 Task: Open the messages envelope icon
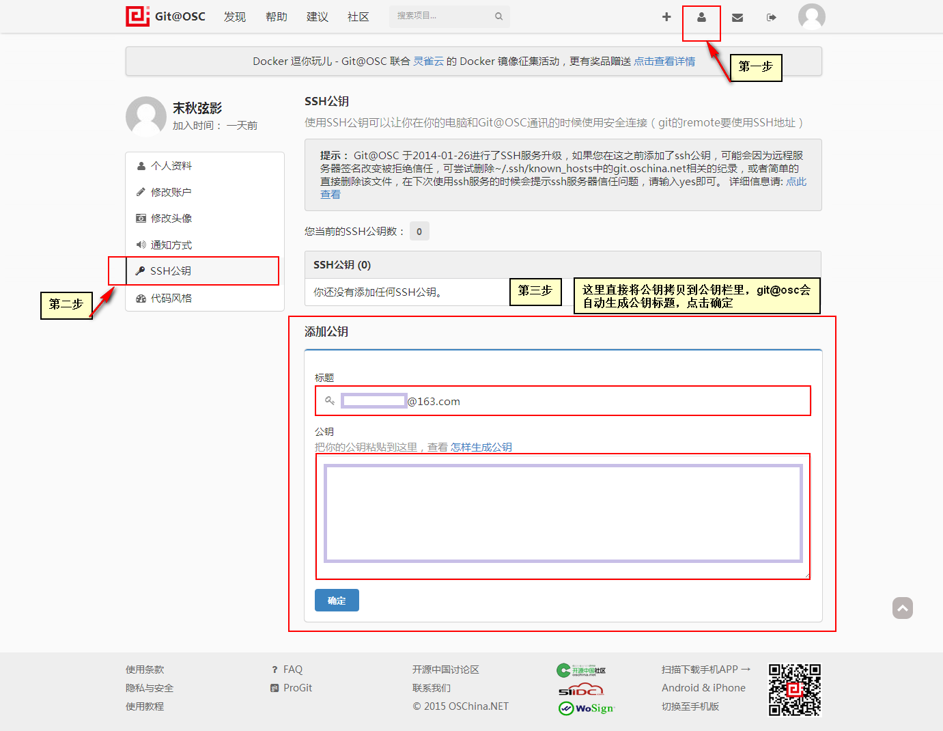[x=737, y=17]
